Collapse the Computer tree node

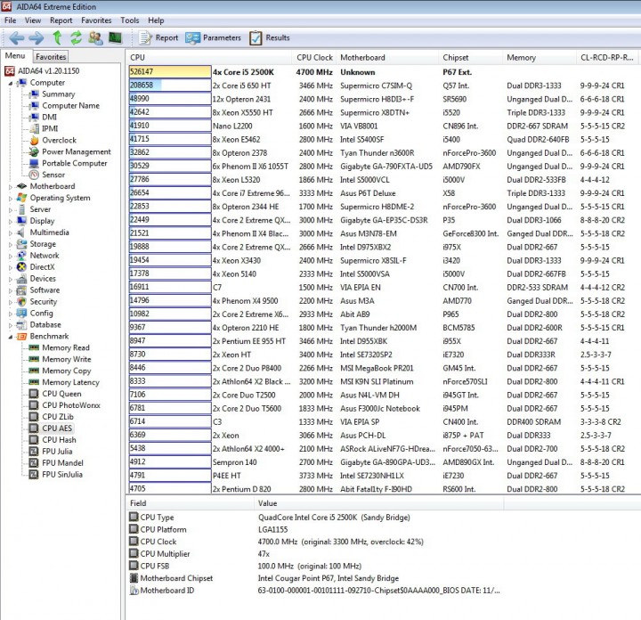(11, 83)
